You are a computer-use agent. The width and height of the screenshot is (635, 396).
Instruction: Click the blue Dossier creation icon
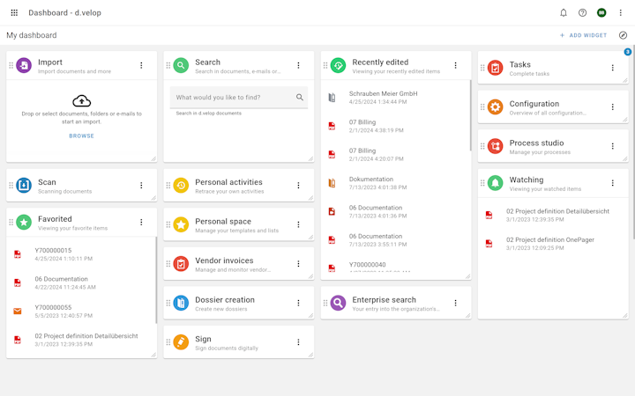[x=181, y=303]
